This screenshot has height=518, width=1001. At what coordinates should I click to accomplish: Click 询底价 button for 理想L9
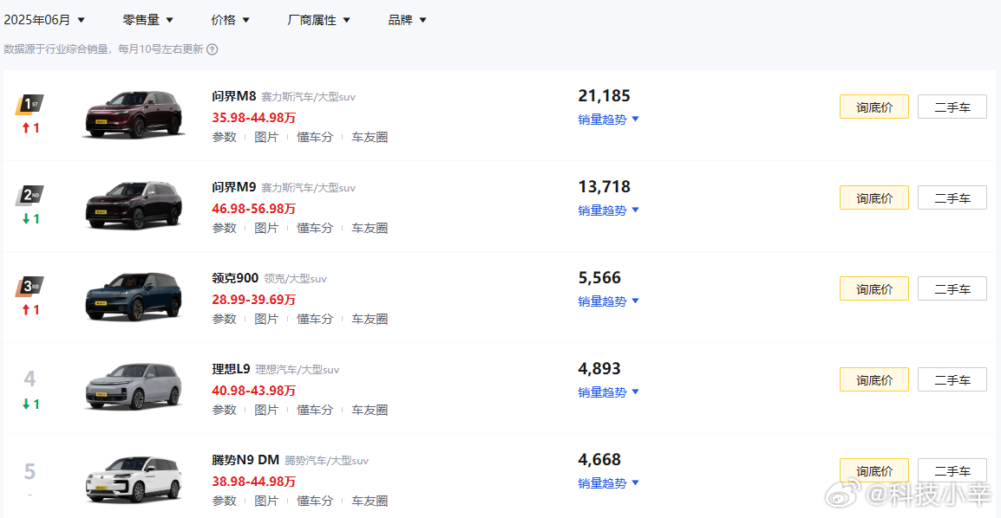point(874,379)
